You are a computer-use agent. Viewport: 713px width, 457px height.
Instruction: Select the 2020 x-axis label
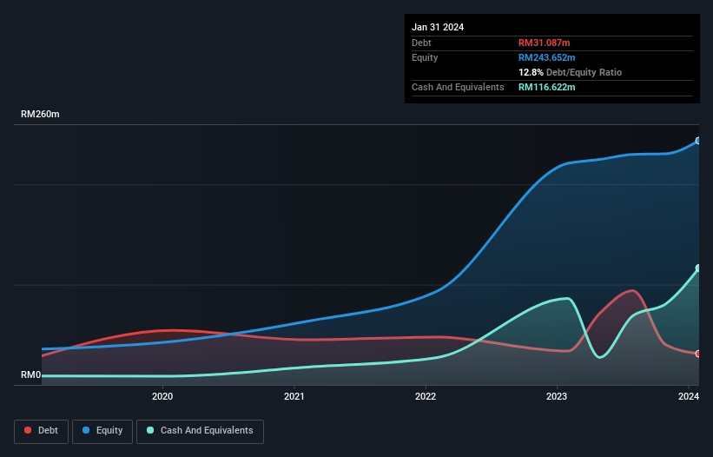click(162, 396)
